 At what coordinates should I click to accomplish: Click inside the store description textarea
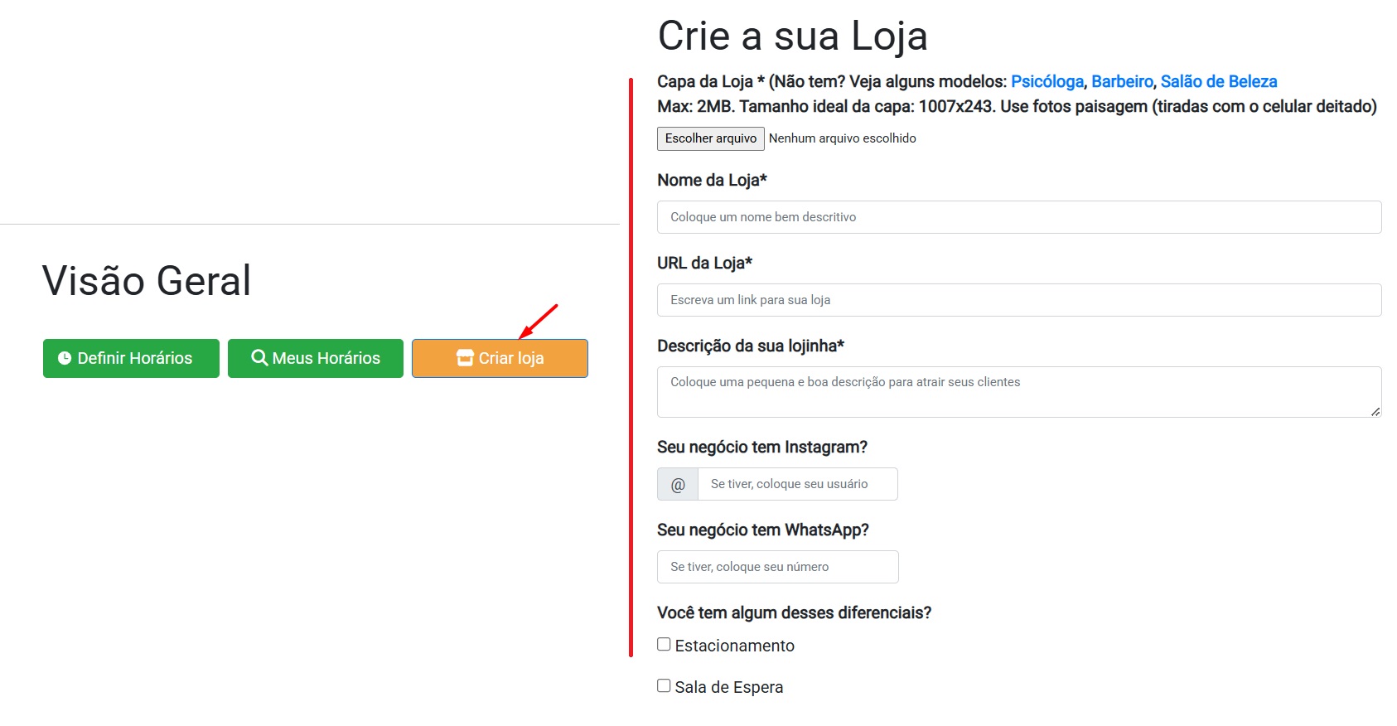click(1018, 390)
